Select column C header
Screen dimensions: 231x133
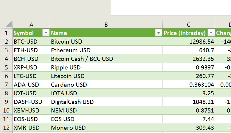[188, 24]
